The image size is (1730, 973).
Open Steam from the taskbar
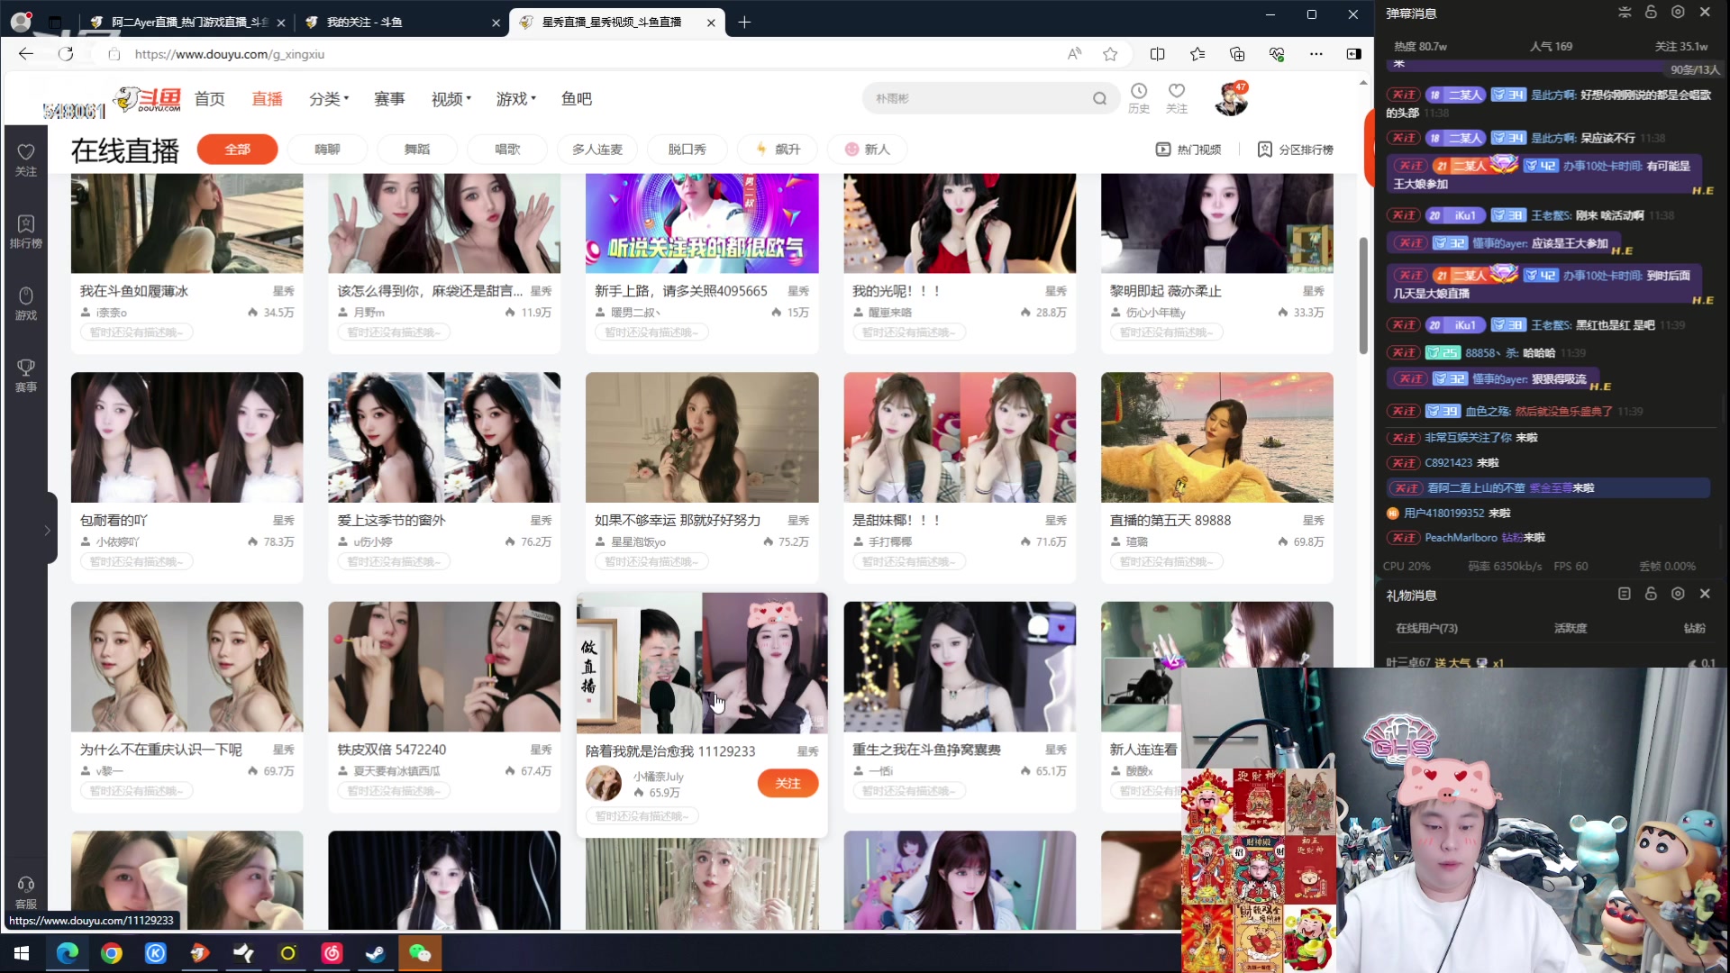(x=376, y=953)
